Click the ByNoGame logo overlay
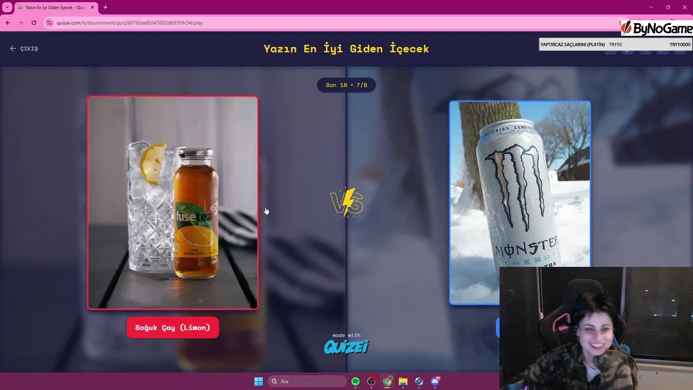The image size is (693, 390). pyautogui.click(x=656, y=29)
